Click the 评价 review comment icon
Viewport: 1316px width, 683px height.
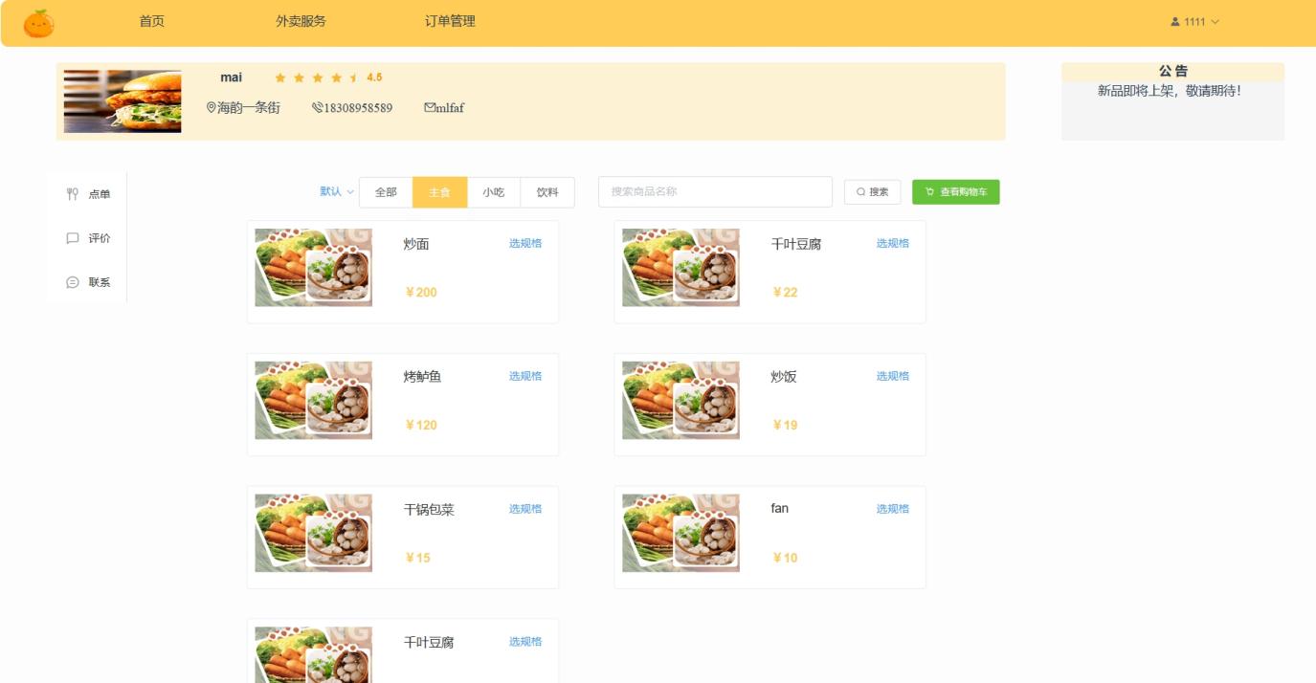[x=72, y=238]
